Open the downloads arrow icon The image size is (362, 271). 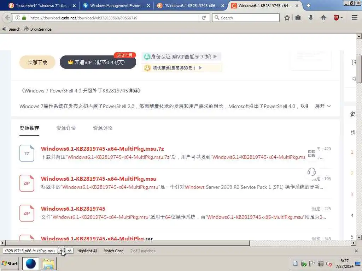tap(311, 18)
